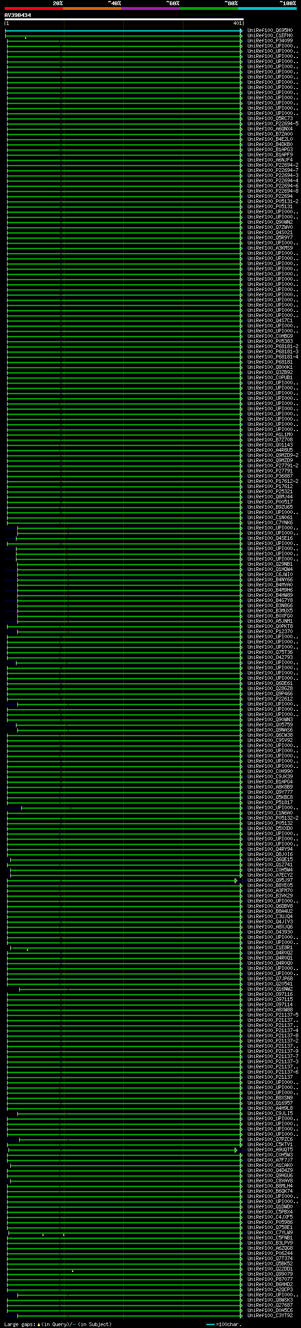Select the query label AV390434
301x1328 pixels.
pos(17,16)
